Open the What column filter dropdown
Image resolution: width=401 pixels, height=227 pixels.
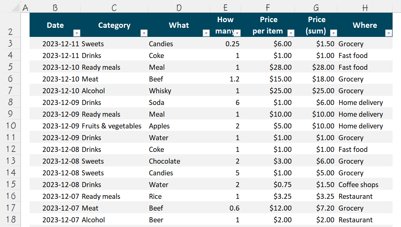click(x=206, y=33)
